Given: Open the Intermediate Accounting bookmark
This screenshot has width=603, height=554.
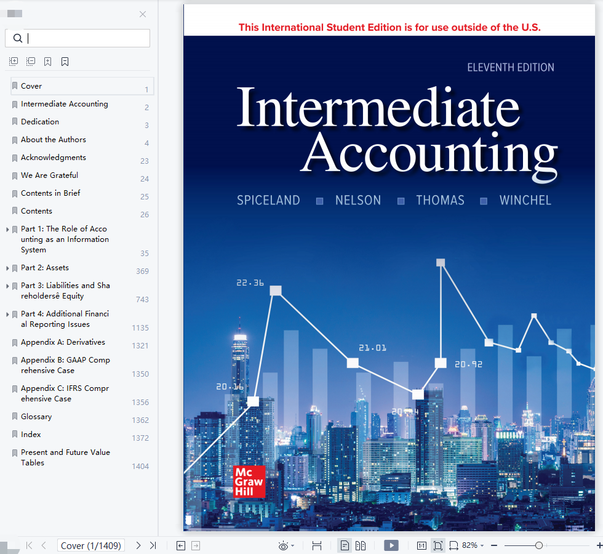Looking at the screenshot, I should 64,104.
